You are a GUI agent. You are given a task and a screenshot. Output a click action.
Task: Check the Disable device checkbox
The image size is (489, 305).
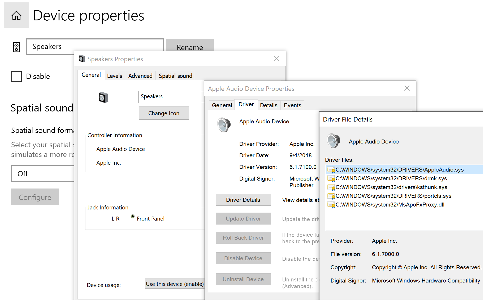16,77
